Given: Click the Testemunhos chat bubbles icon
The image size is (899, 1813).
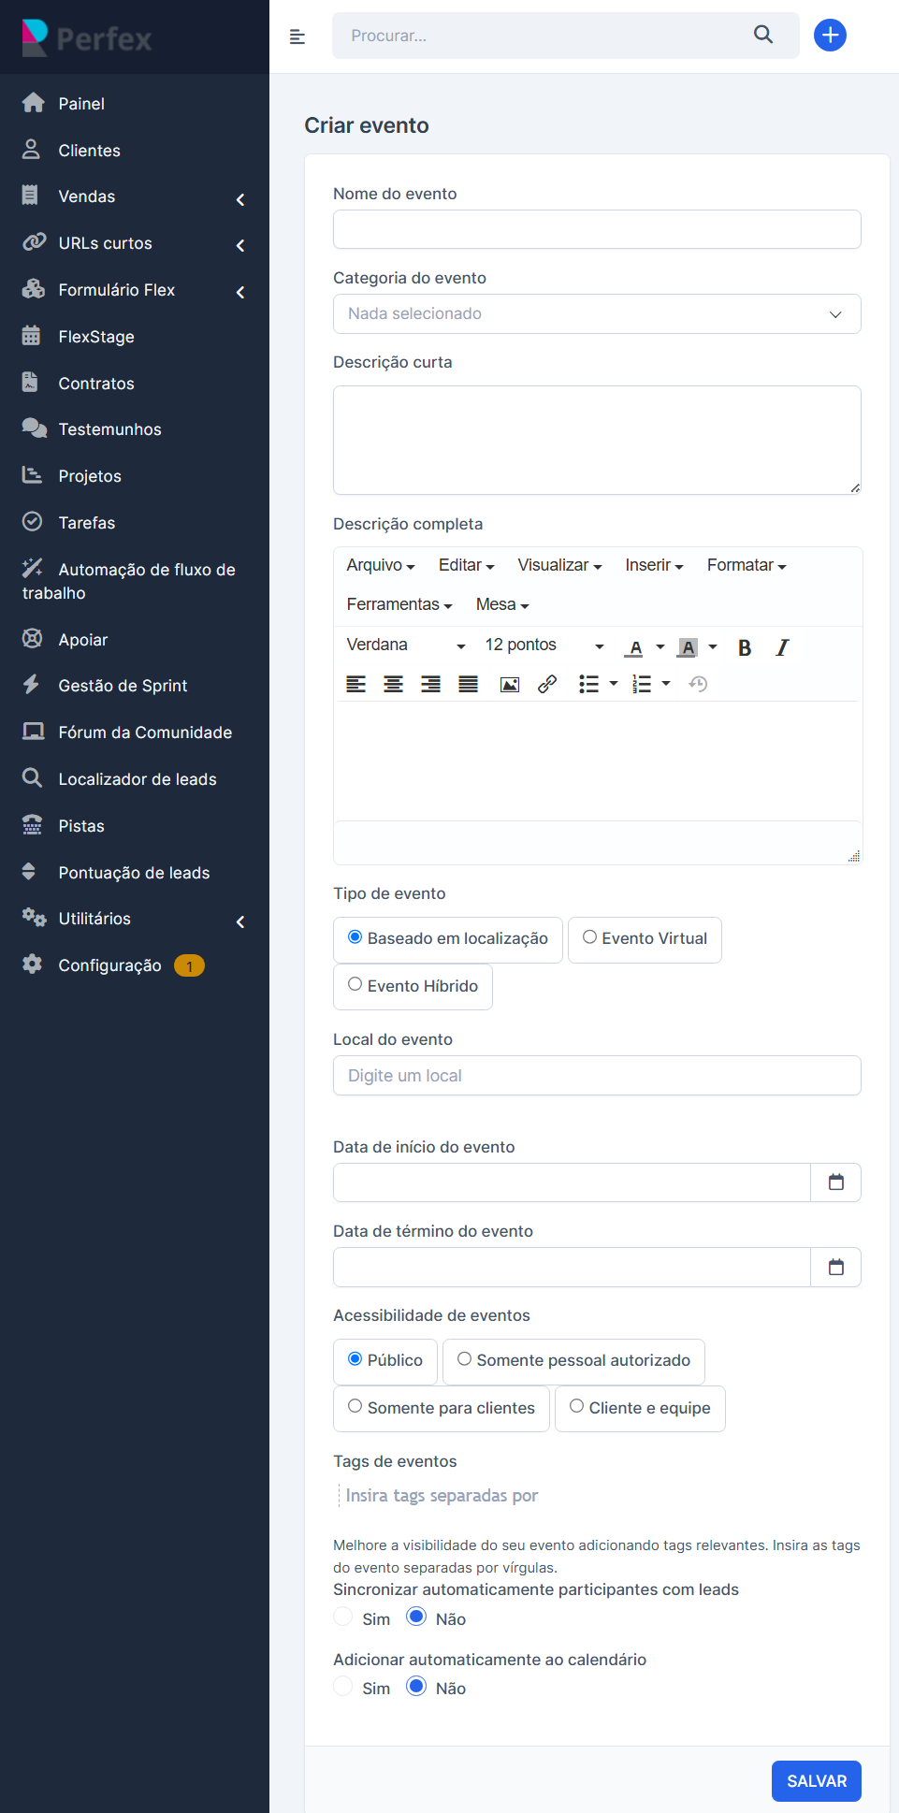Looking at the screenshot, I should [35, 428].
